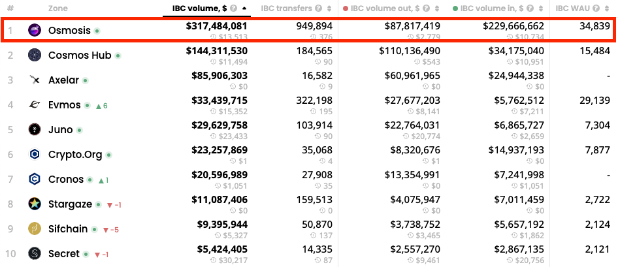Click the Crypto.Org hexagon logo

coord(35,154)
